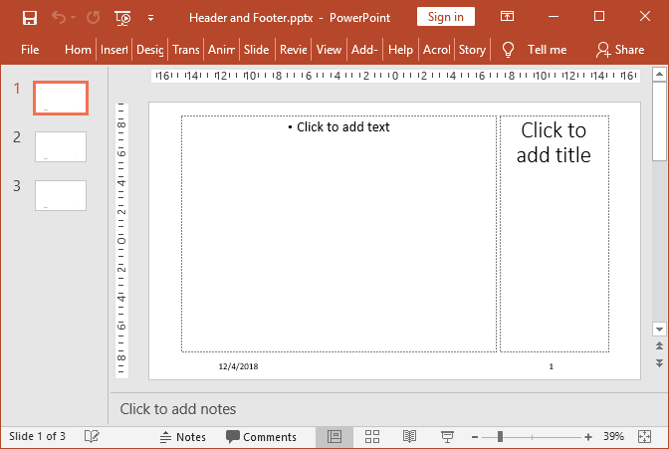This screenshot has height=449, width=669.
Task: Start slideshow from beginning via quick access icon
Action: pyautogui.click(x=122, y=17)
